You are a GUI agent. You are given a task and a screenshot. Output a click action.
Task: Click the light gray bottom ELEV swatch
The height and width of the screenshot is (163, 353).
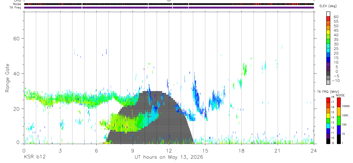click(328, 83)
